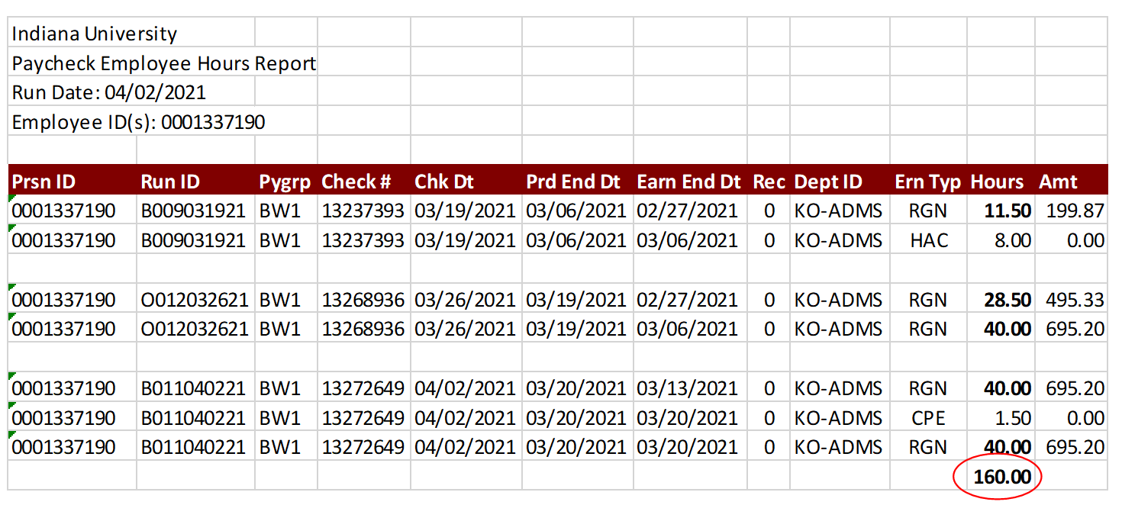
Task: Select the CPE earn type cell
Action: tap(928, 418)
